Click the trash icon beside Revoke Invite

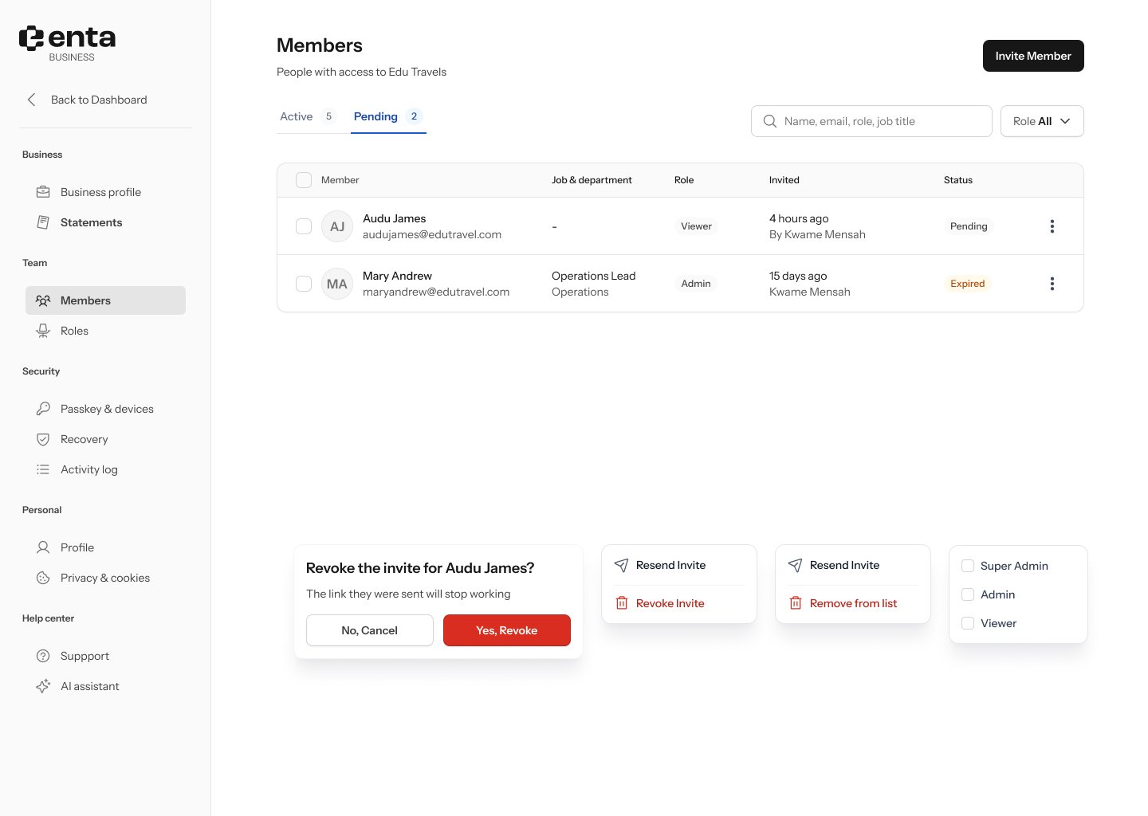coord(622,603)
